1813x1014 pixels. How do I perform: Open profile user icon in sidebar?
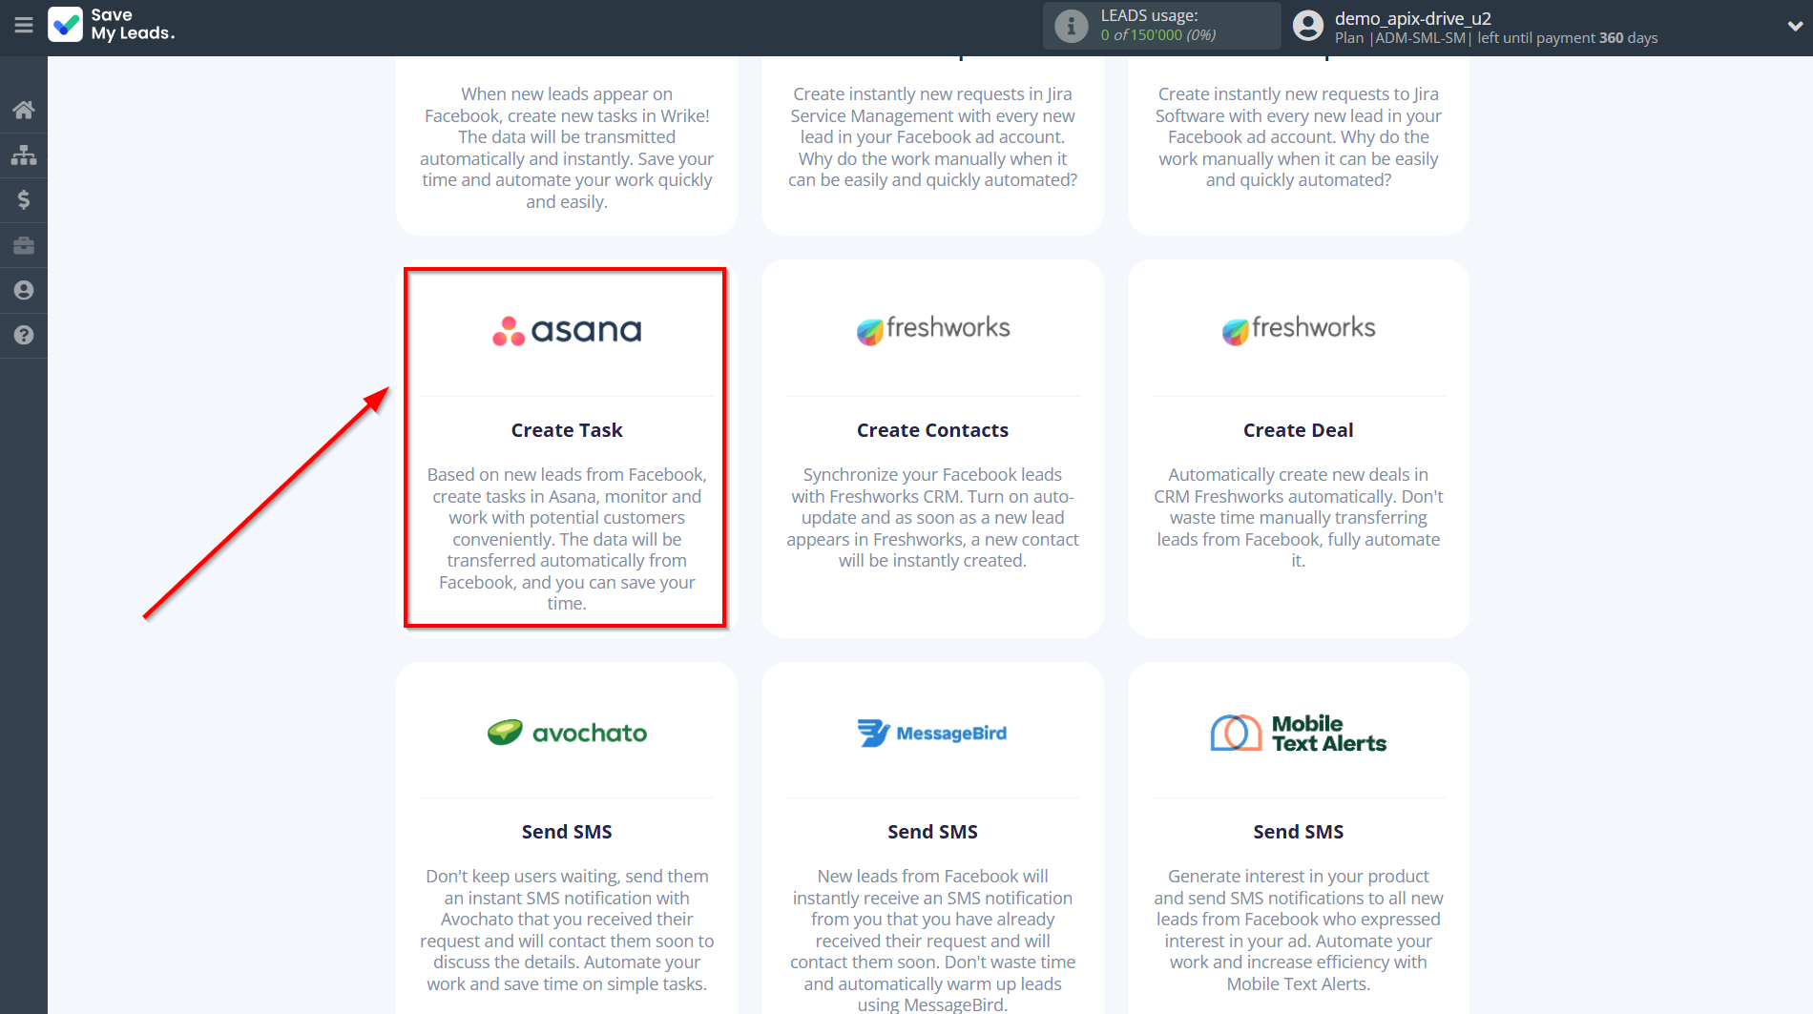tap(24, 290)
